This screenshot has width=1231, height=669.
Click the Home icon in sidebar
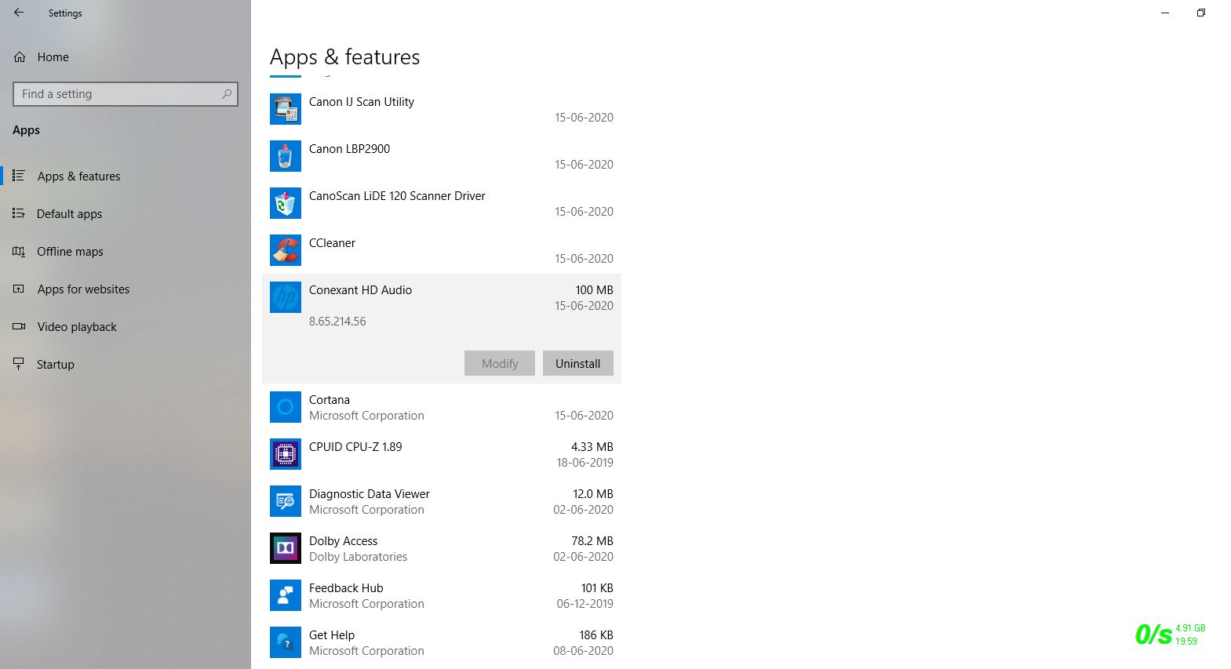[20, 57]
